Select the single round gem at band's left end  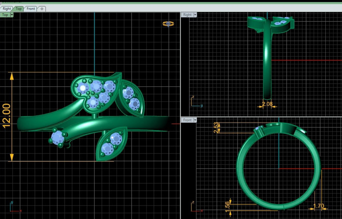[x=58, y=137]
